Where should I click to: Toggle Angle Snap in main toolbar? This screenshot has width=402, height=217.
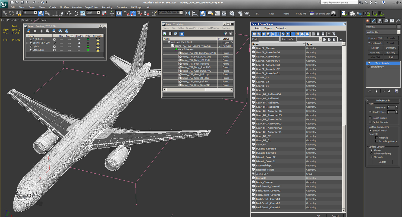pos(133,13)
